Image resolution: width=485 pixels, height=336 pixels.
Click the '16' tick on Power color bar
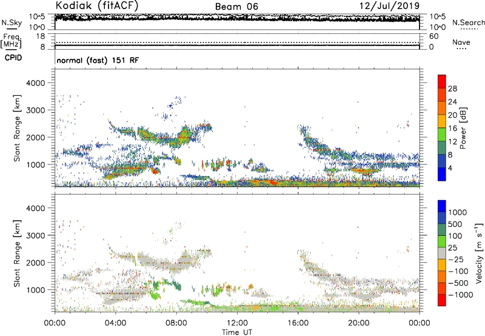(452, 128)
